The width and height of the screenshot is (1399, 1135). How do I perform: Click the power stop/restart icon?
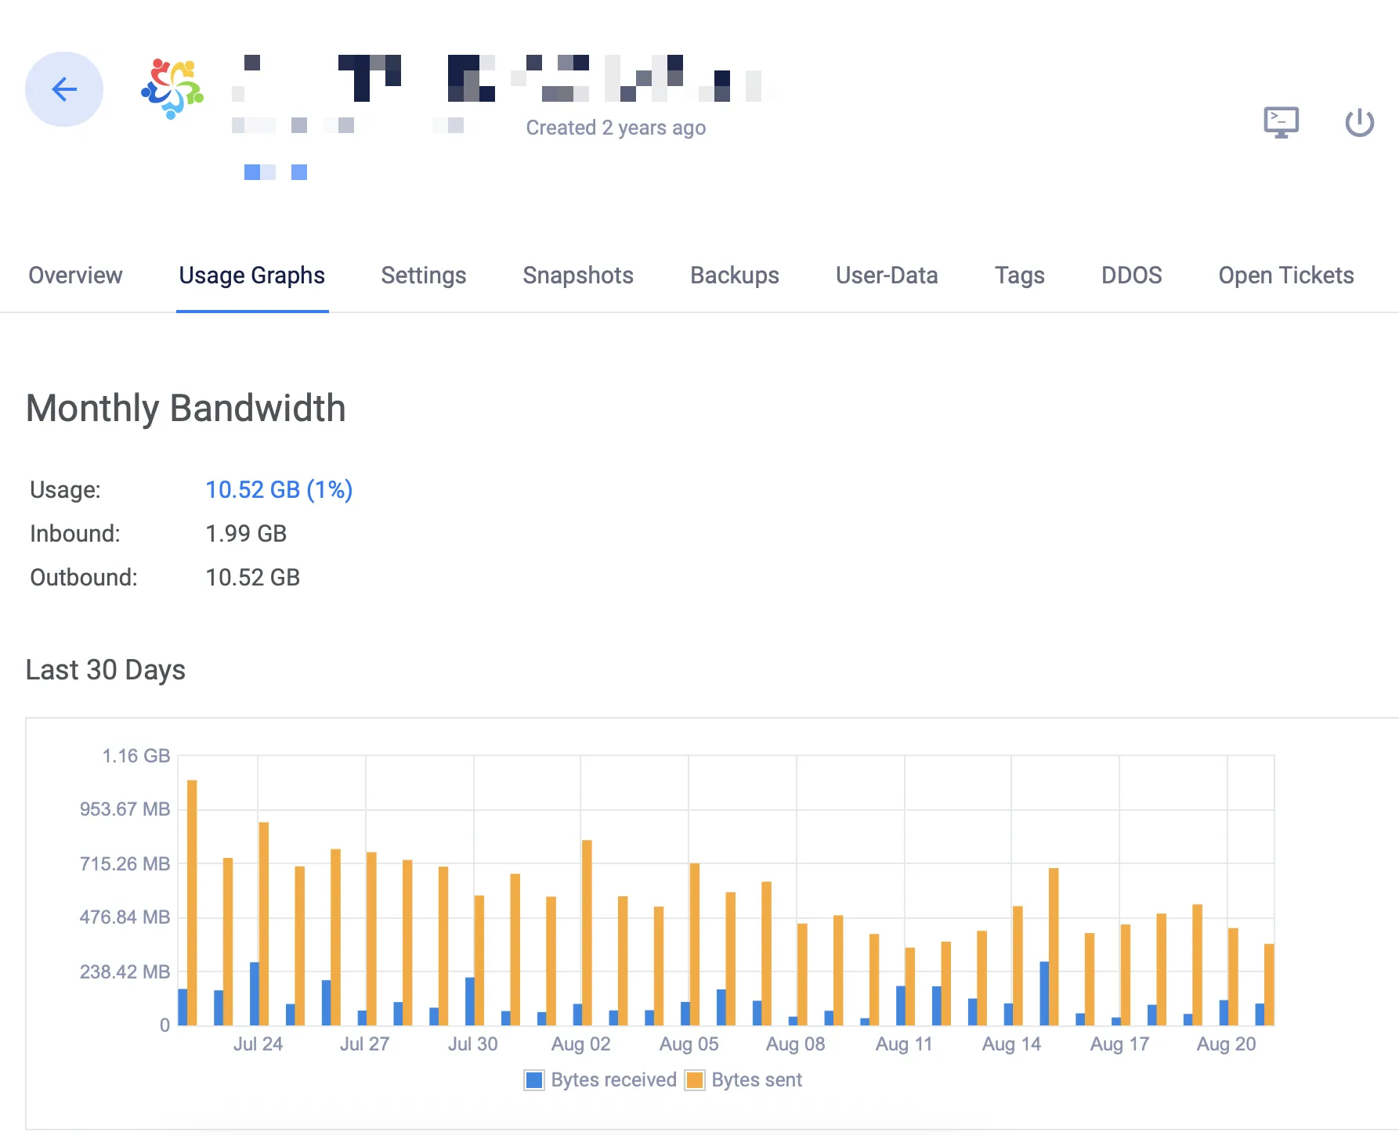coord(1359,123)
